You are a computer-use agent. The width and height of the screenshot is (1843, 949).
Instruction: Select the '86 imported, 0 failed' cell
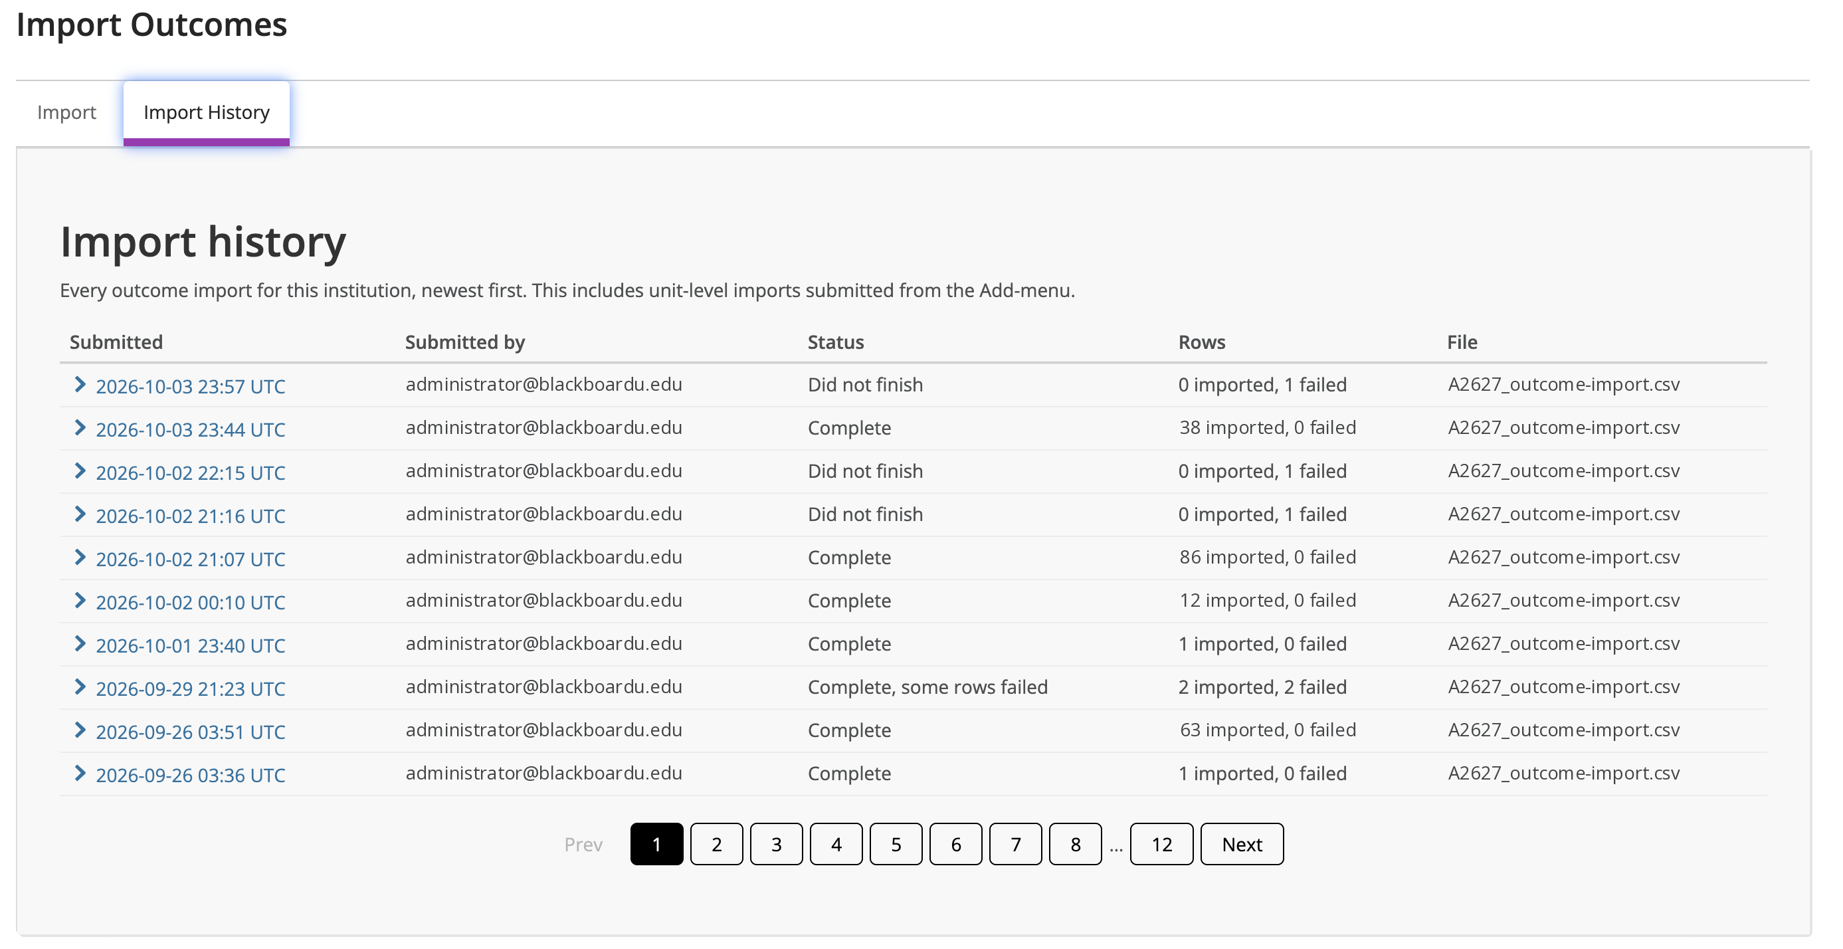tap(1268, 557)
